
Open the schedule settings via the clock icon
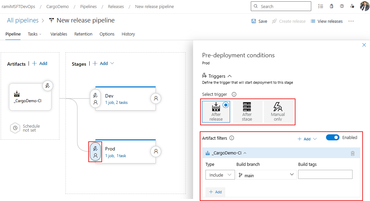[15, 128]
